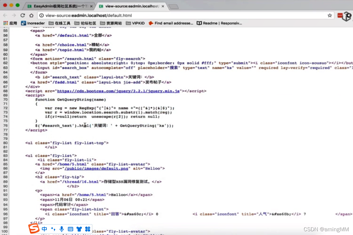Open the 在线工具 bookmark folder
Image resolution: width=353 pixels, height=235 pixels.
tap(60, 23)
